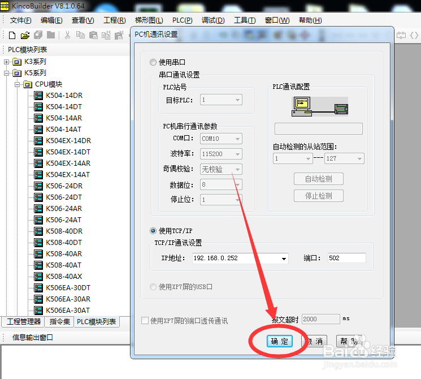Click the K504EX-14DR module icon

tap(38, 141)
